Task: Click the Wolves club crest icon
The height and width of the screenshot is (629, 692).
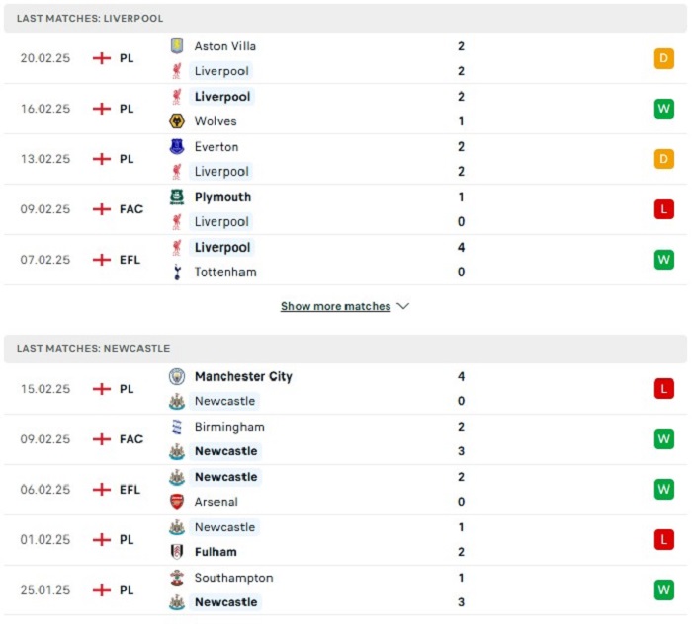Action: [177, 120]
